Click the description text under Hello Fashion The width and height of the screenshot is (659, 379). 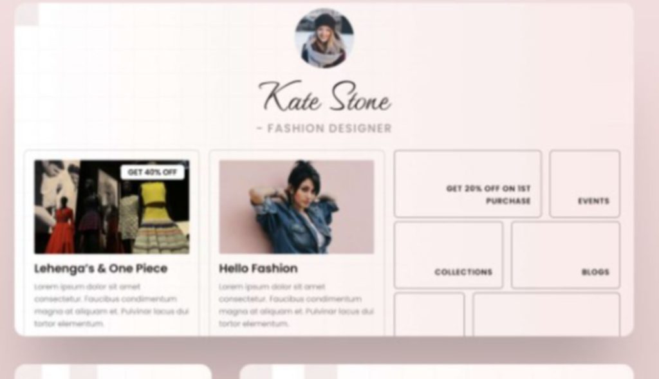tap(296, 305)
